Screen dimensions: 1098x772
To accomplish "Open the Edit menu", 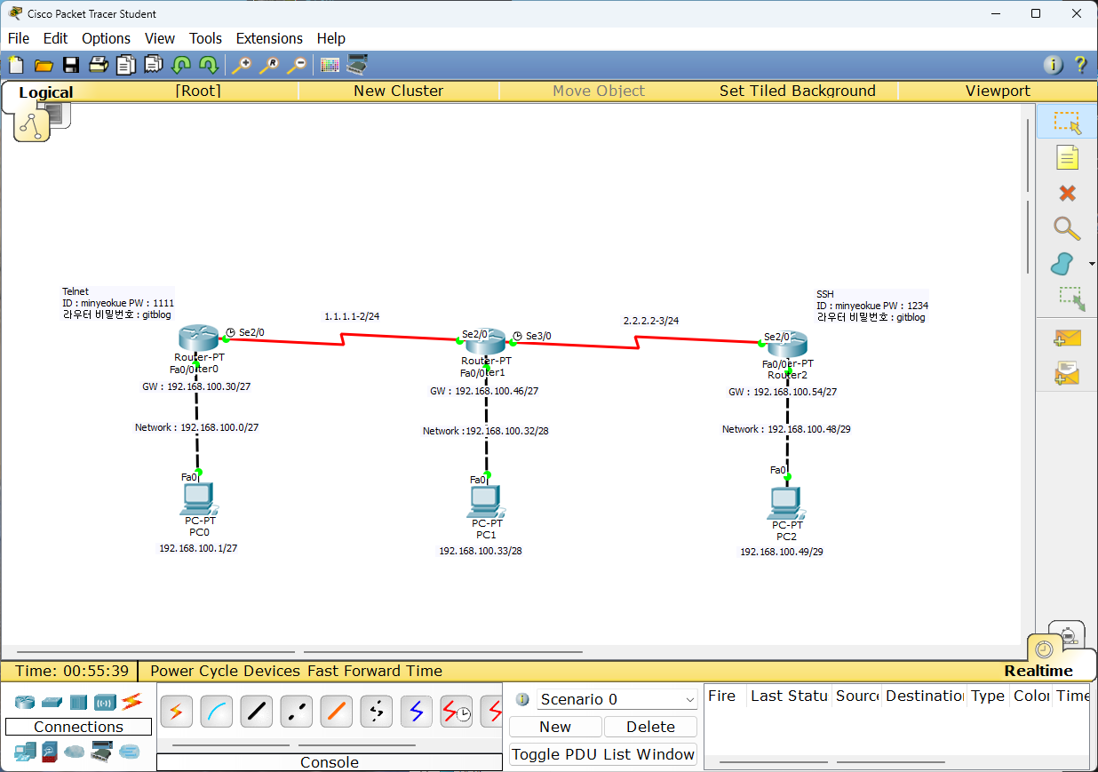I will click(x=55, y=38).
